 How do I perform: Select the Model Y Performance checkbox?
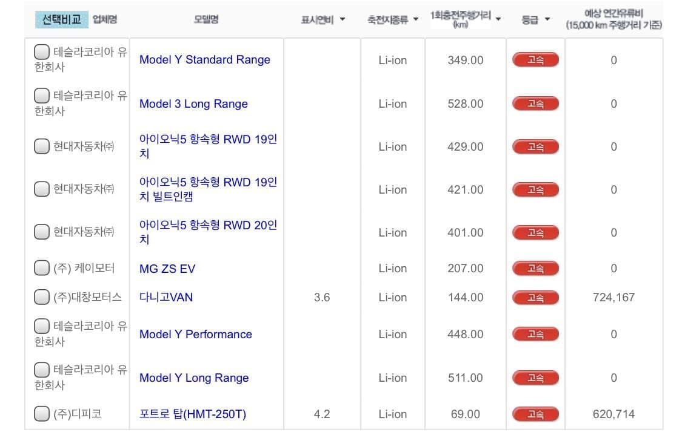pos(41,327)
